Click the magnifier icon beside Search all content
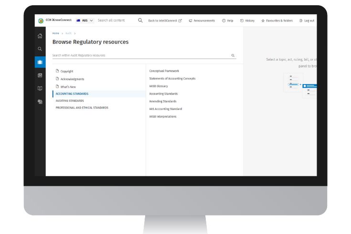 tap(140, 21)
